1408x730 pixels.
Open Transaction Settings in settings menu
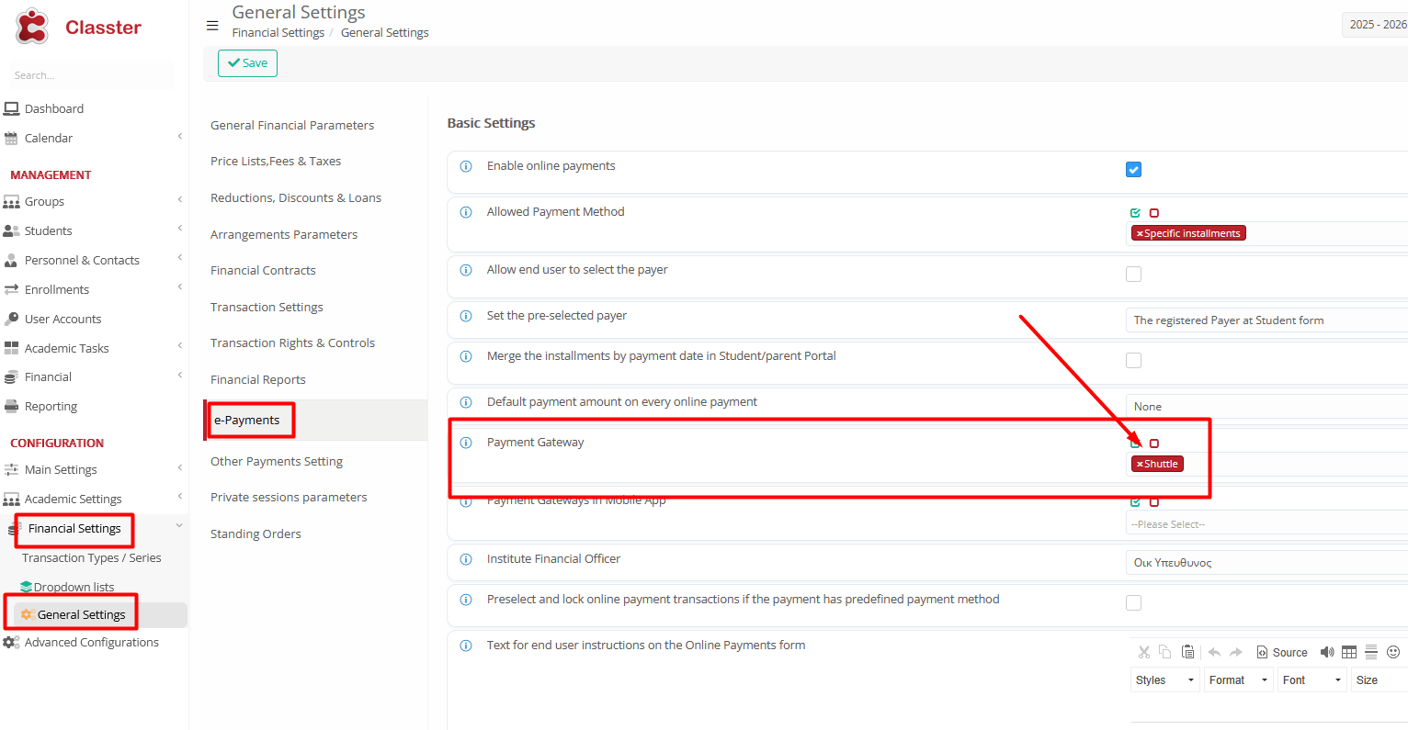pyautogui.click(x=267, y=307)
